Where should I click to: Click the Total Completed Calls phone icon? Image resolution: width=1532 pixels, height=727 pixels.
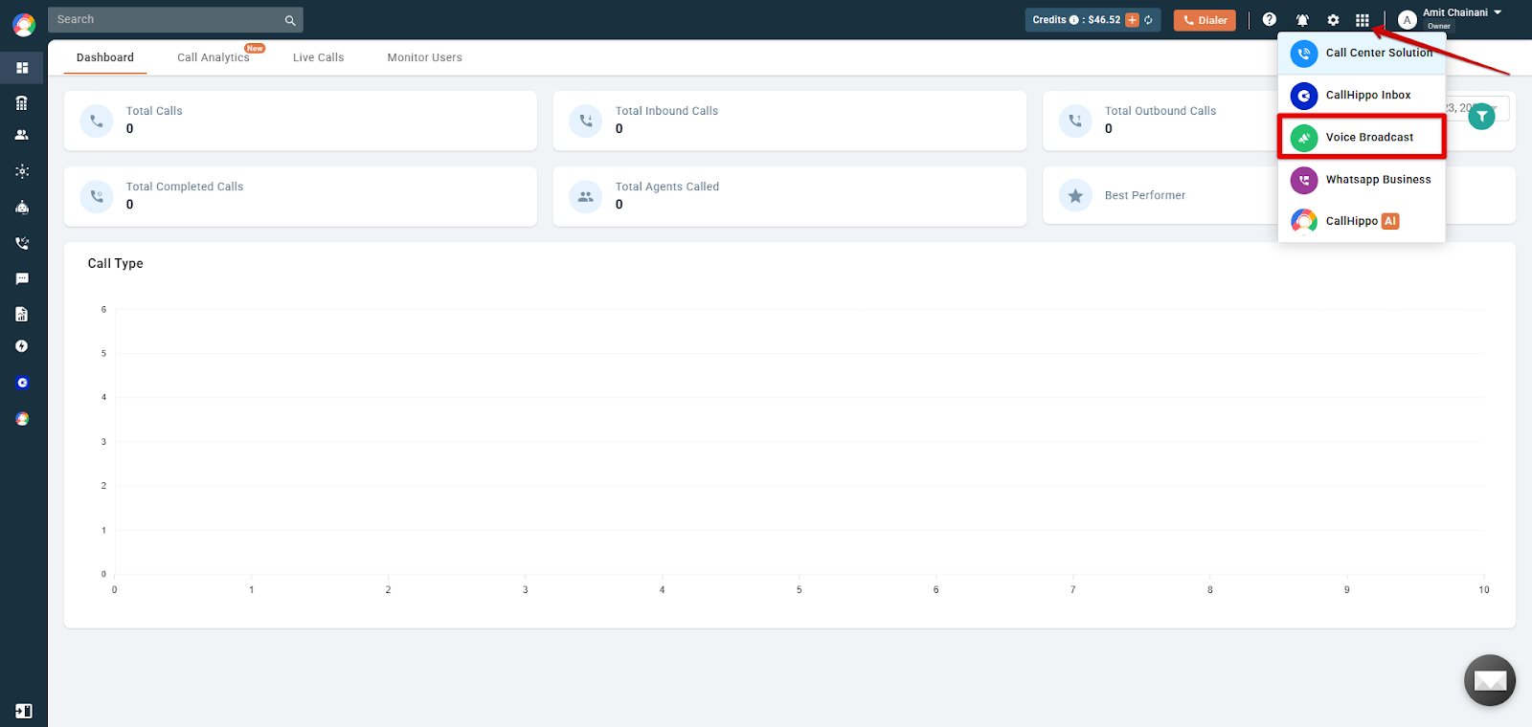coord(97,196)
